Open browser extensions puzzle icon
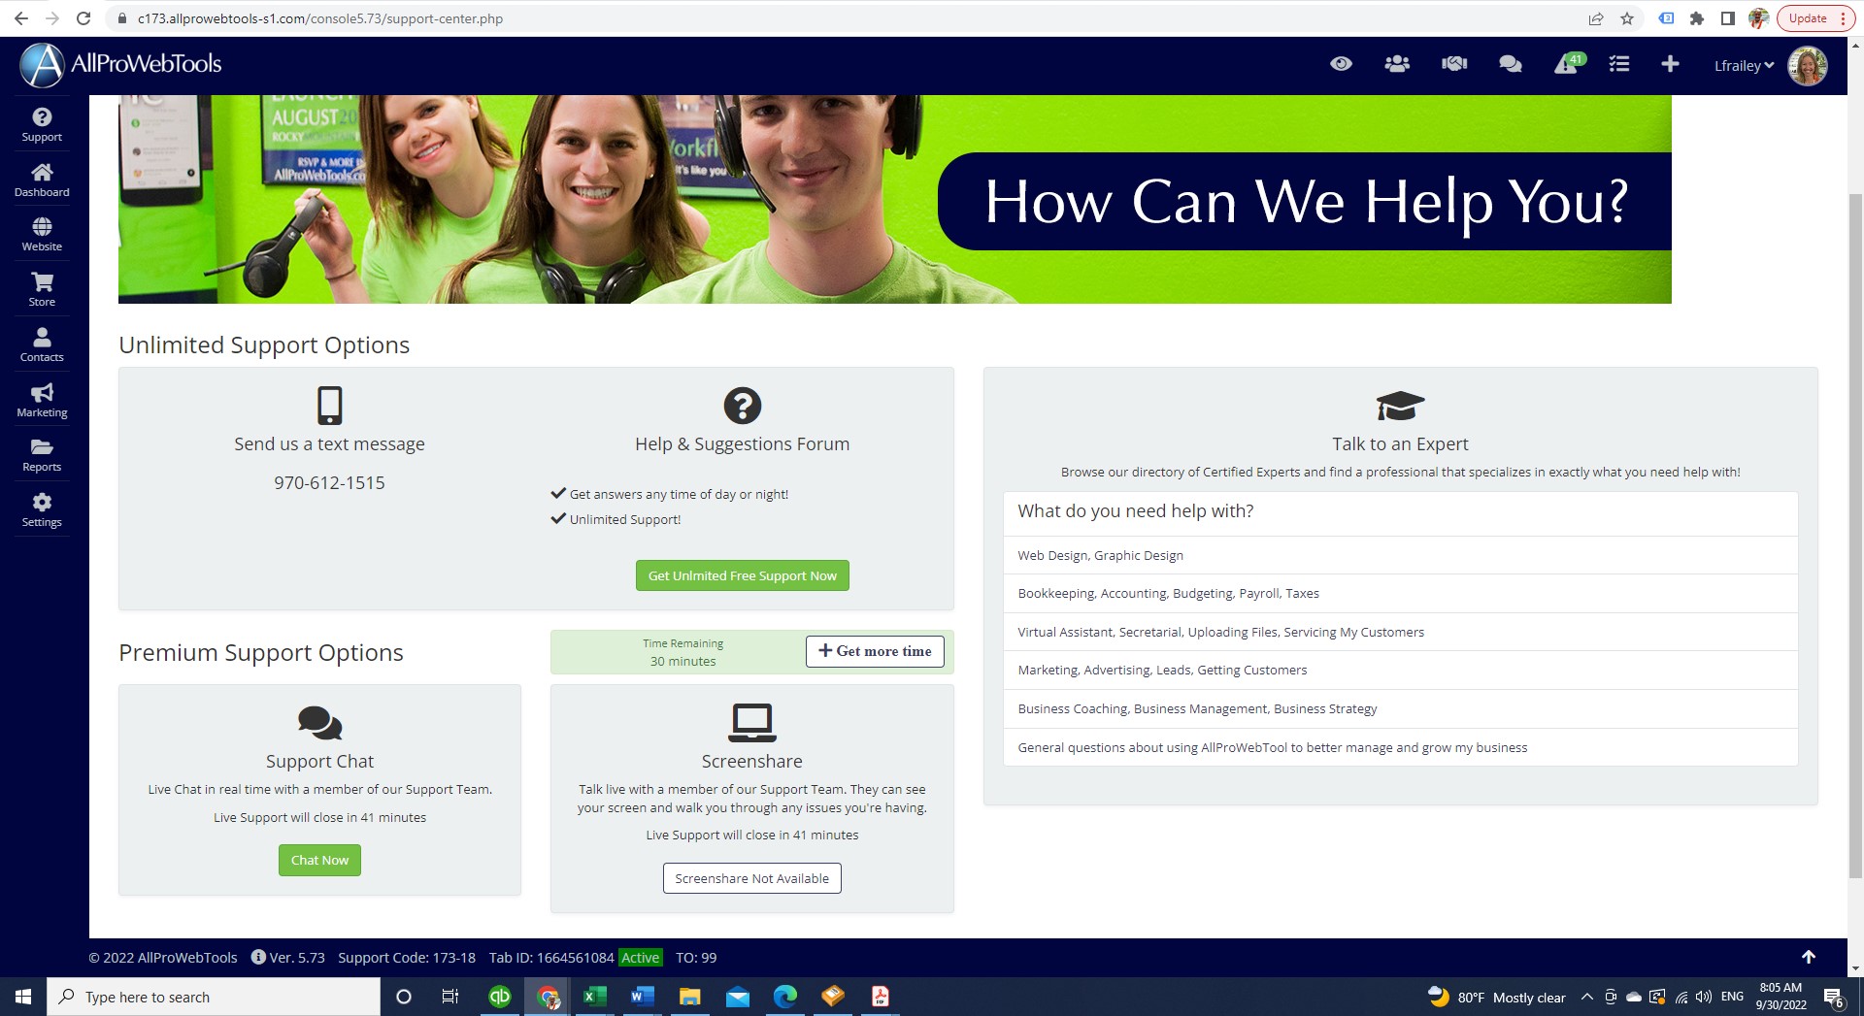 1697,18
